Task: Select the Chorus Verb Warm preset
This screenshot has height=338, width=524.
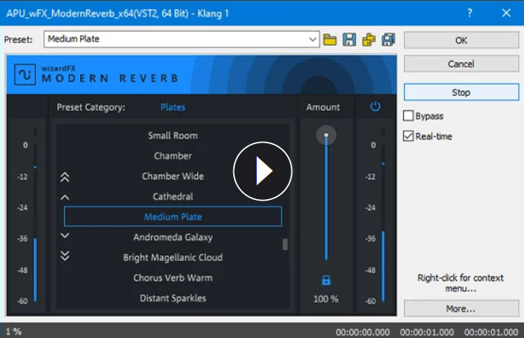Action: (x=173, y=278)
